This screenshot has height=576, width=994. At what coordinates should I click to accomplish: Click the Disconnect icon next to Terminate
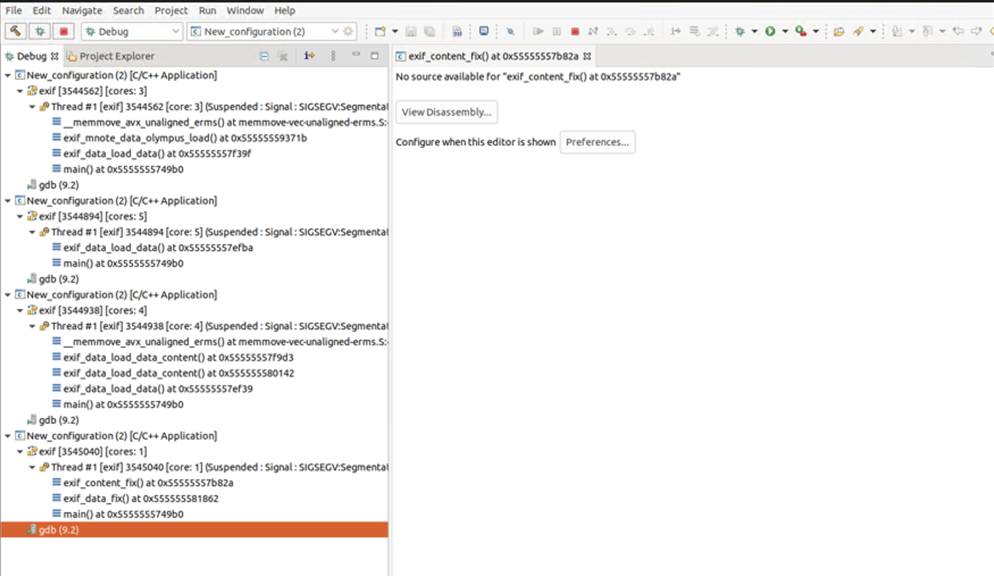tap(593, 31)
